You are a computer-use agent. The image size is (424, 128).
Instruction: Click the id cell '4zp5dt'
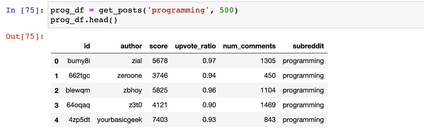click(79, 120)
